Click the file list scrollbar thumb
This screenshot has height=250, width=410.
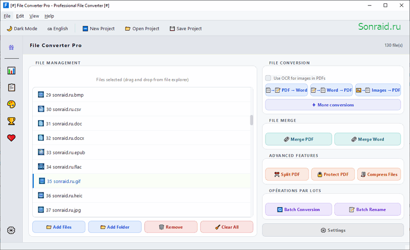coord(251,120)
